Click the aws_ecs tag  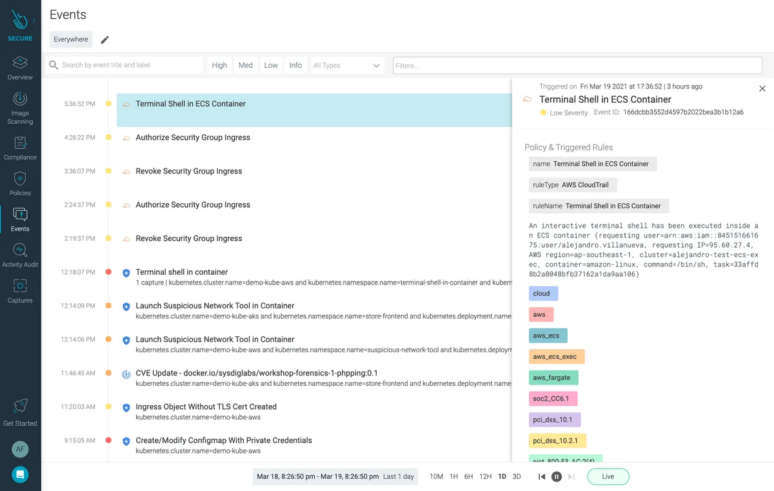548,336
